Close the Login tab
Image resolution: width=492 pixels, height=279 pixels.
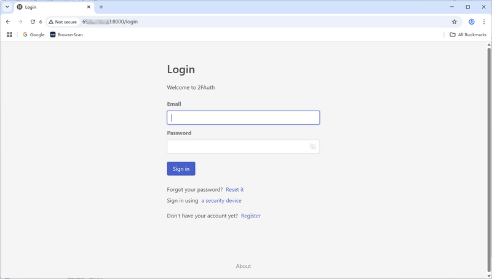coord(89,7)
